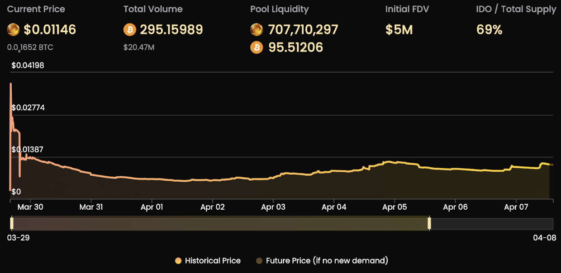The image size is (561, 273).
Task: Click the gold token icon beside Current Price
Action: [x=13, y=30]
